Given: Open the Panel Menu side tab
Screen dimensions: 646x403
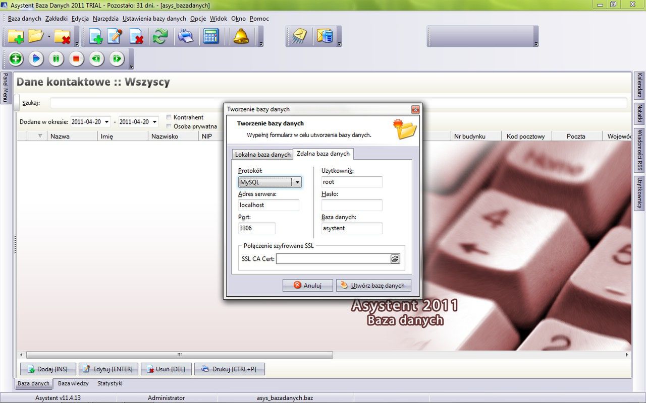Looking at the screenshot, I should click(5, 88).
